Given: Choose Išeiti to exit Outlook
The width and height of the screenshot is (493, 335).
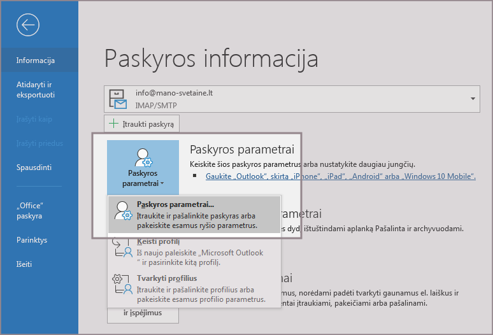Looking at the screenshot, I should coord(24,264).
